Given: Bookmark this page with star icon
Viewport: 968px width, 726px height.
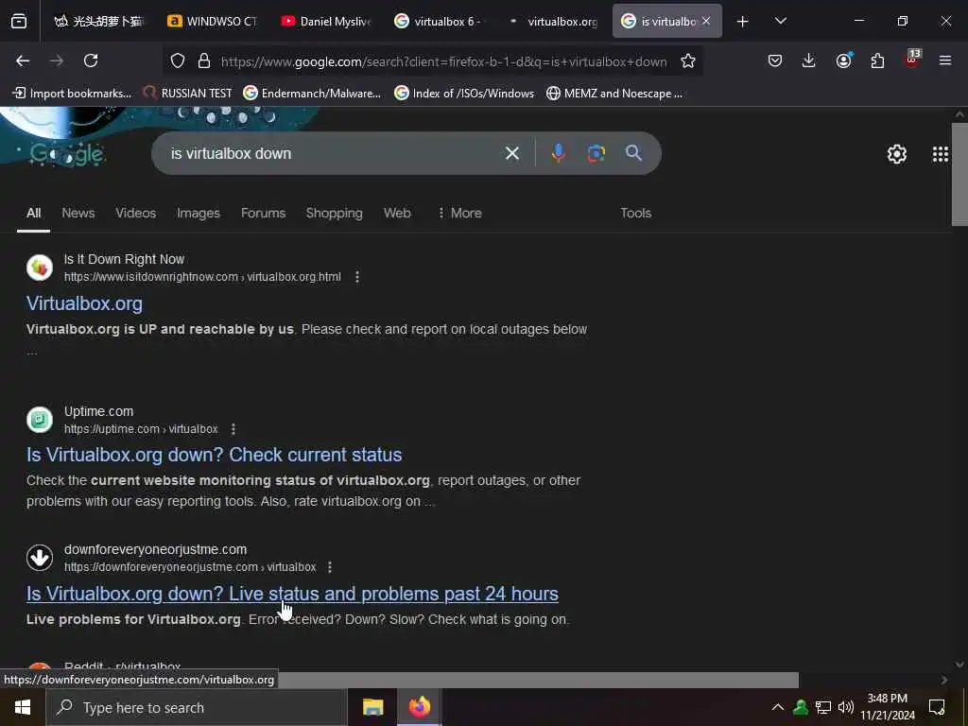Looking at the screenshot, I should [x=688, y=61].
